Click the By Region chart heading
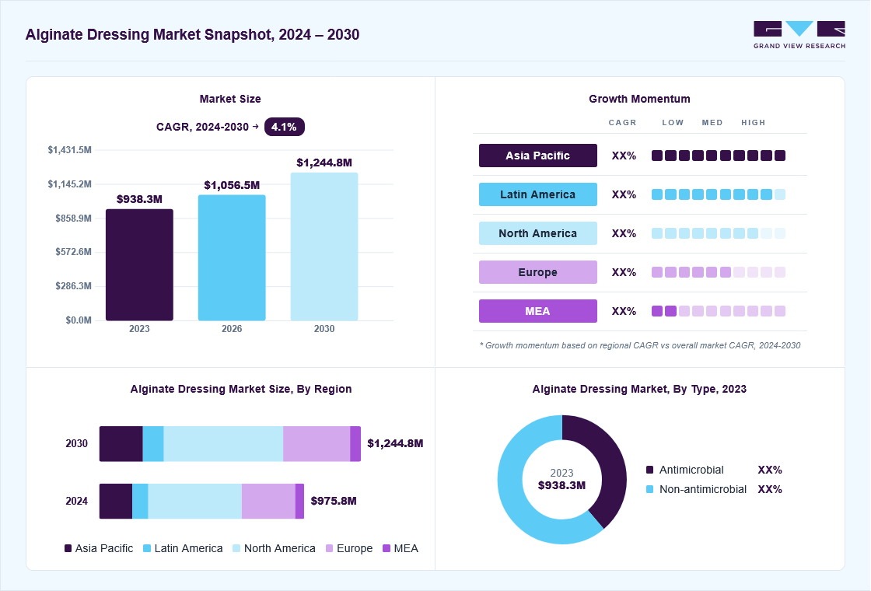Screen dimensions: 871x591 pos(241,389)
